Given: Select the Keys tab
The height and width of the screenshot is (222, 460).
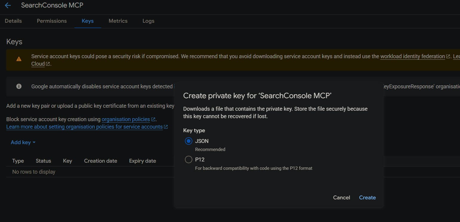Looking at the screenshot, I should [88, 21].
